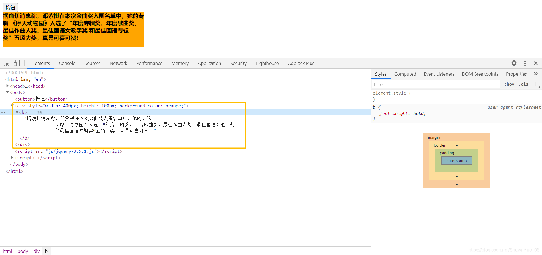Screen dimensions: 542x255
Task: Open the Event Listeners sidebar tab
Action: point(439,74)
